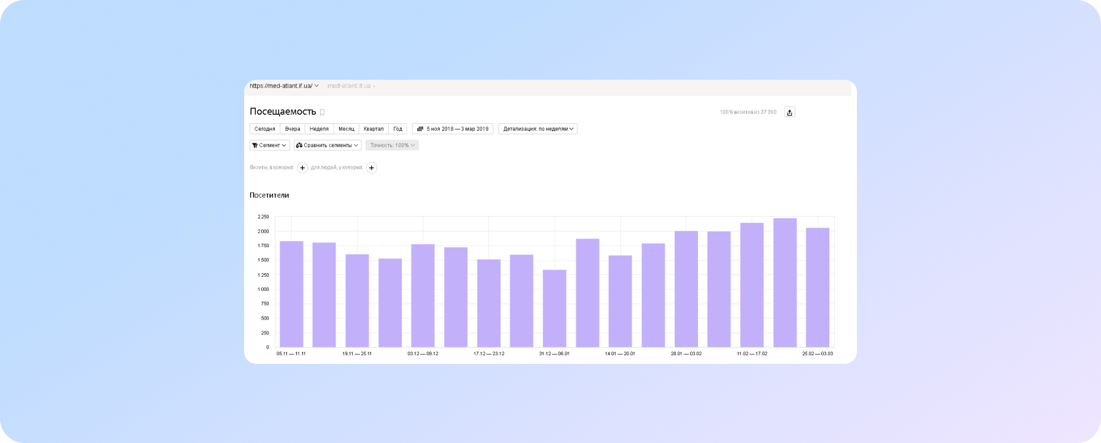The height and width of the screenshot is (443, 1101).
Task: Select the Неделя period
Action: tap(319, 129)
